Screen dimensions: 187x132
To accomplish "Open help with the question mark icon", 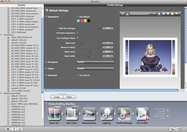I will 13,129.
